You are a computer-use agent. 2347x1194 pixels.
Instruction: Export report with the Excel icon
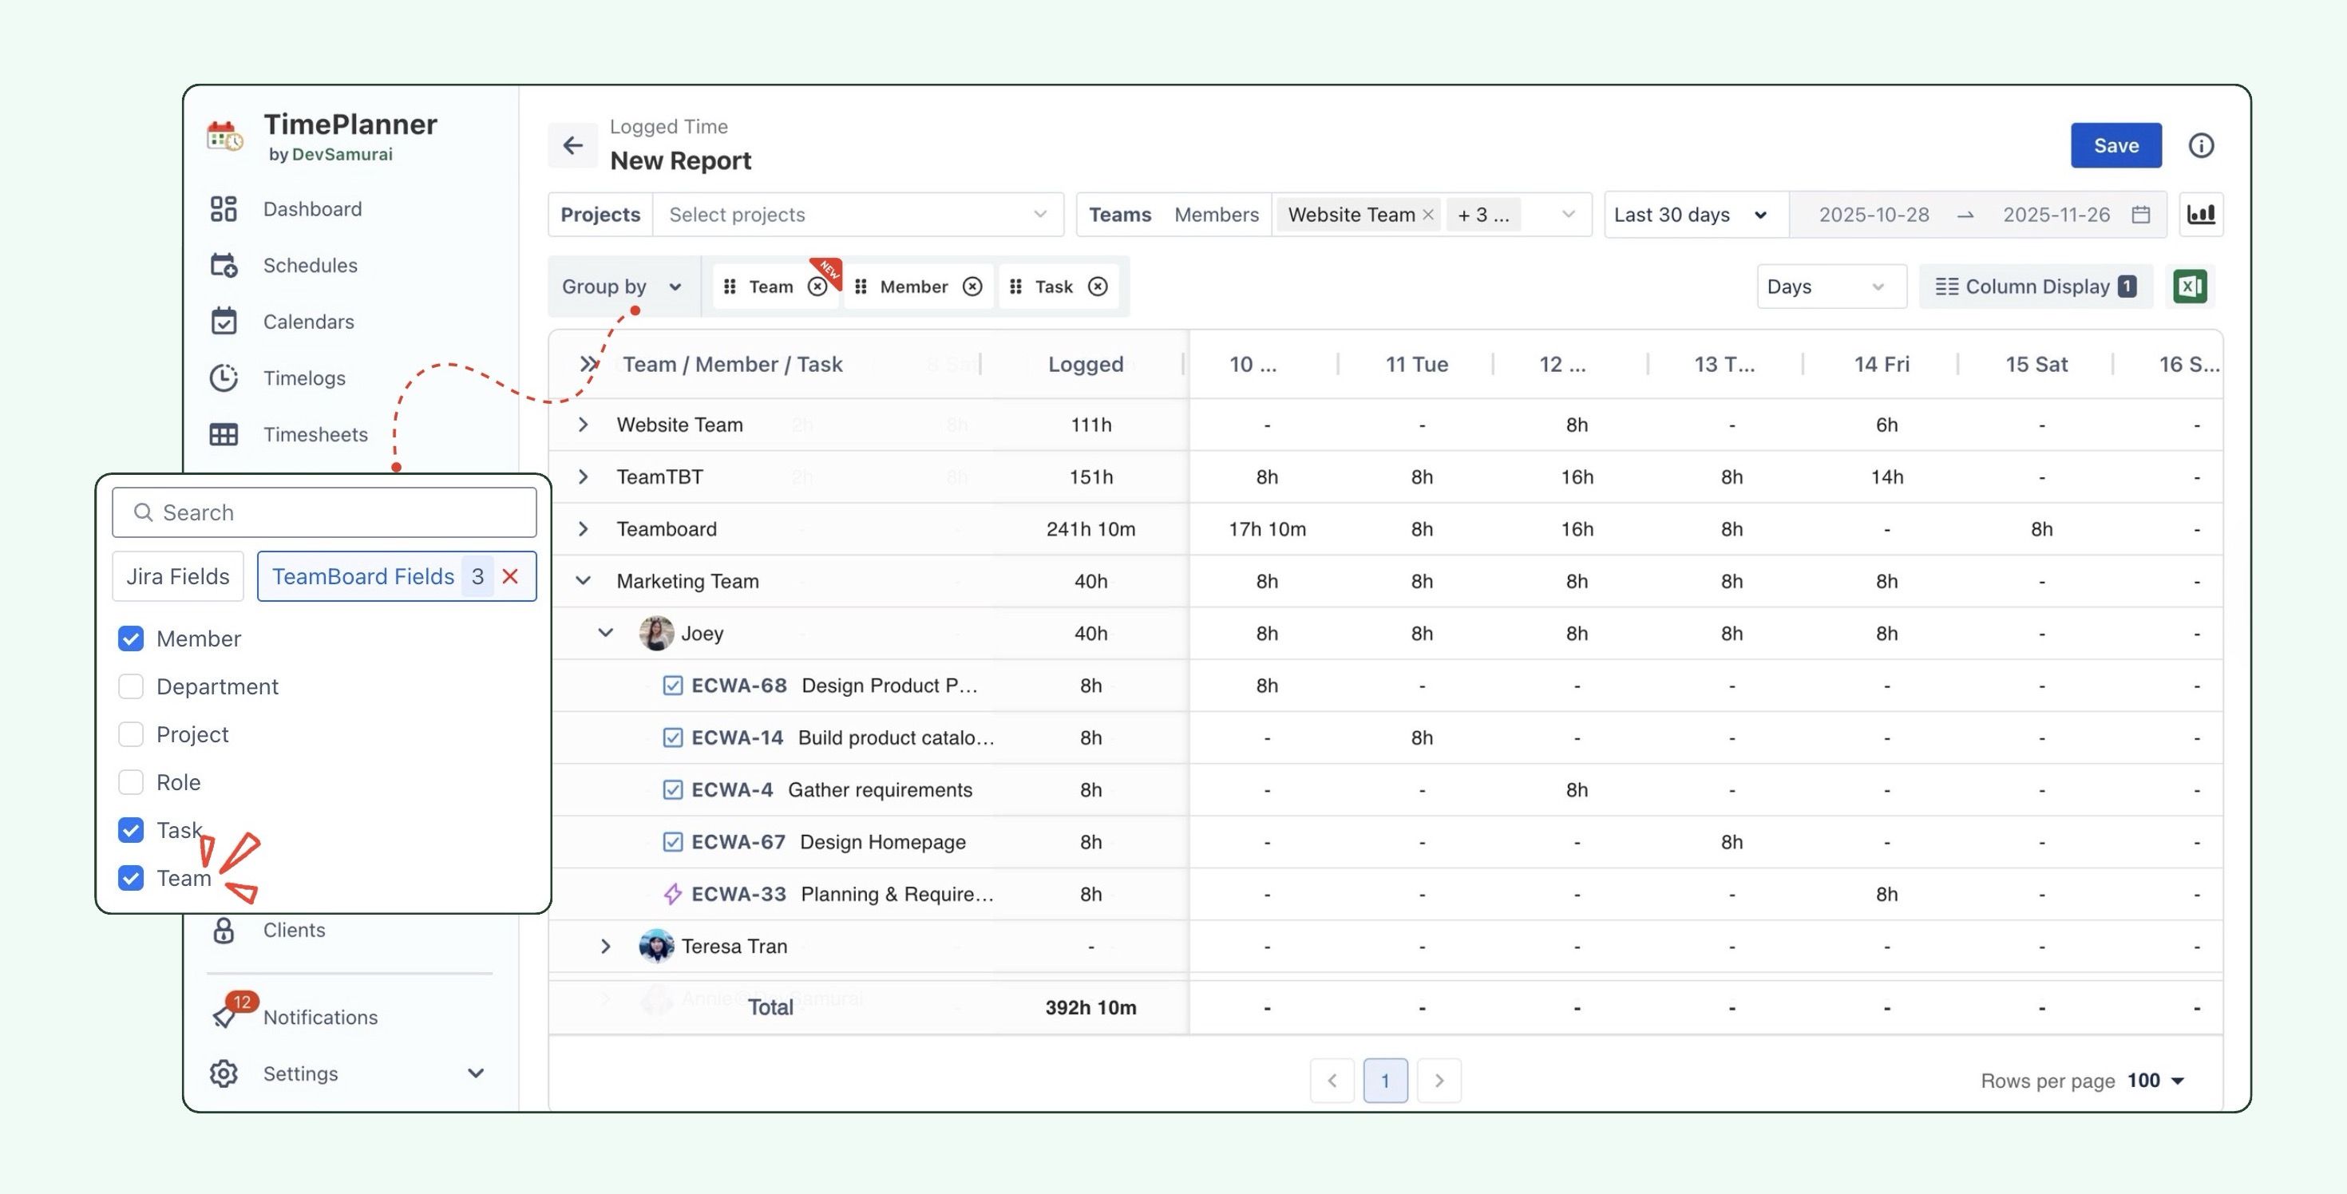click(x=2190, y=286)
